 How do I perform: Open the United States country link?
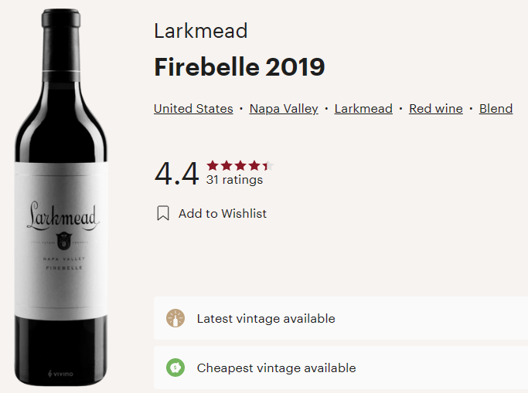click(x=193, y=109)
